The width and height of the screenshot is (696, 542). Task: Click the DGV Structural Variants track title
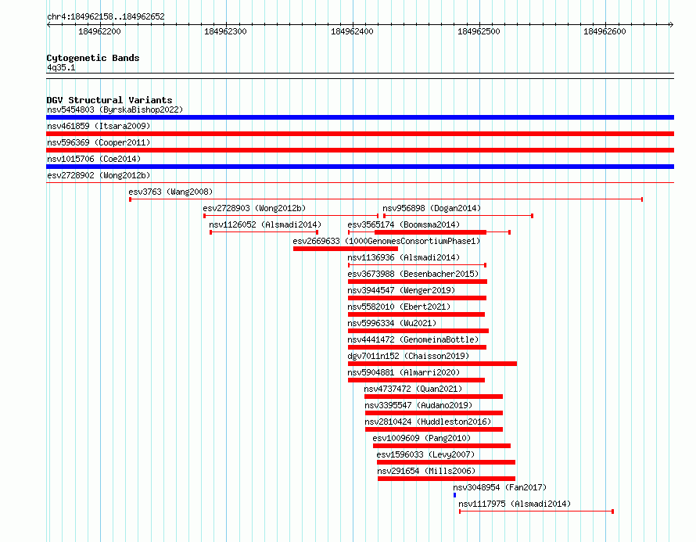pos(109,100)
